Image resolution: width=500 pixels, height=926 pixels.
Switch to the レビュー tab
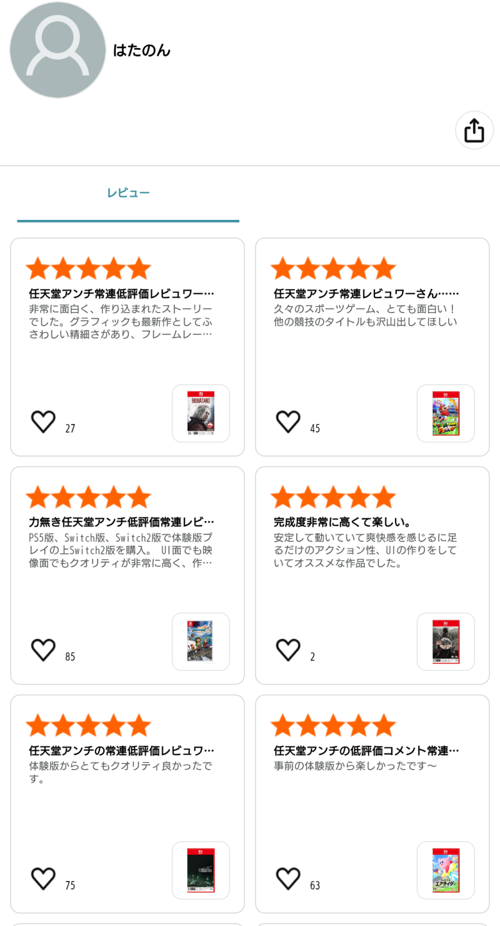(x=128, y=193)
